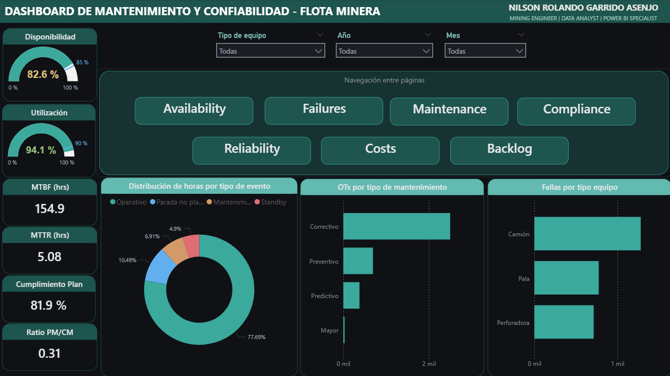This screenshot has width=670, height=376.
Task: Click the Distribución de horas por tipo de evento title
Action: pos(200,186)
